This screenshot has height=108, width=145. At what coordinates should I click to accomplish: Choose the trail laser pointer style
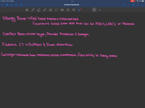[x=100, y=10]
